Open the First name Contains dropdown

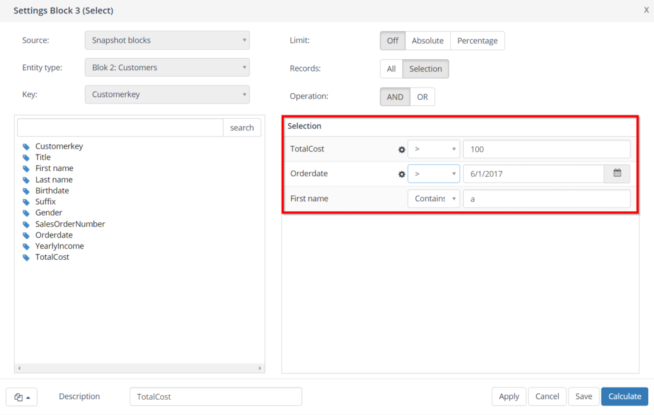point(434,199)
